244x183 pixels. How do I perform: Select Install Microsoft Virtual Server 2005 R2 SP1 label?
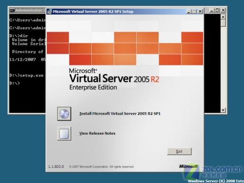click(x=120, y=114)
